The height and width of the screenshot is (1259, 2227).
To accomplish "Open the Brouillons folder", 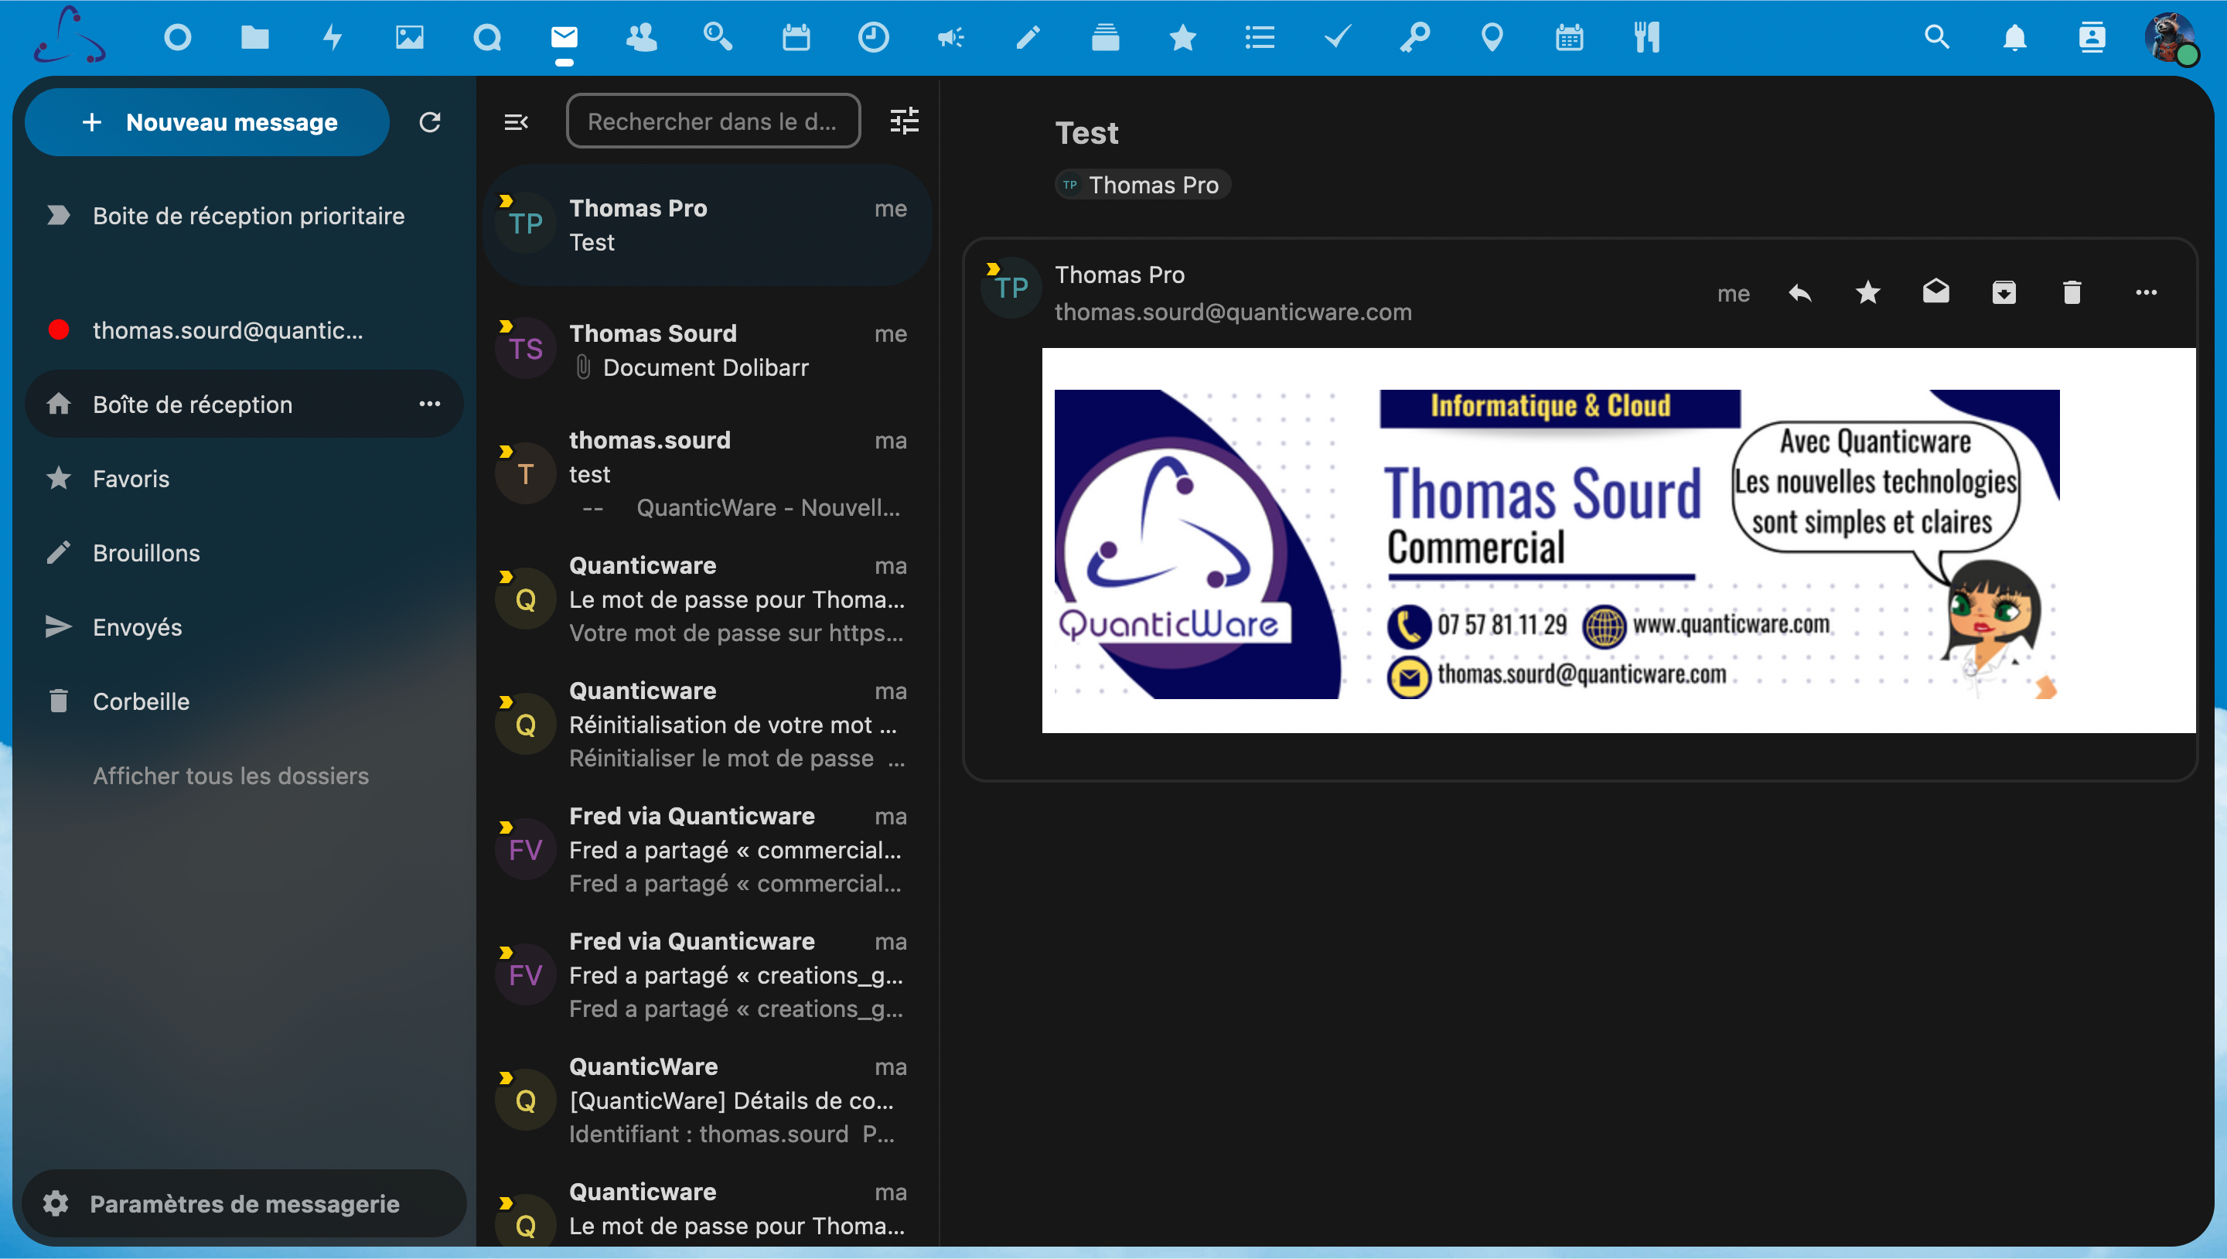I will coord(146,552).
